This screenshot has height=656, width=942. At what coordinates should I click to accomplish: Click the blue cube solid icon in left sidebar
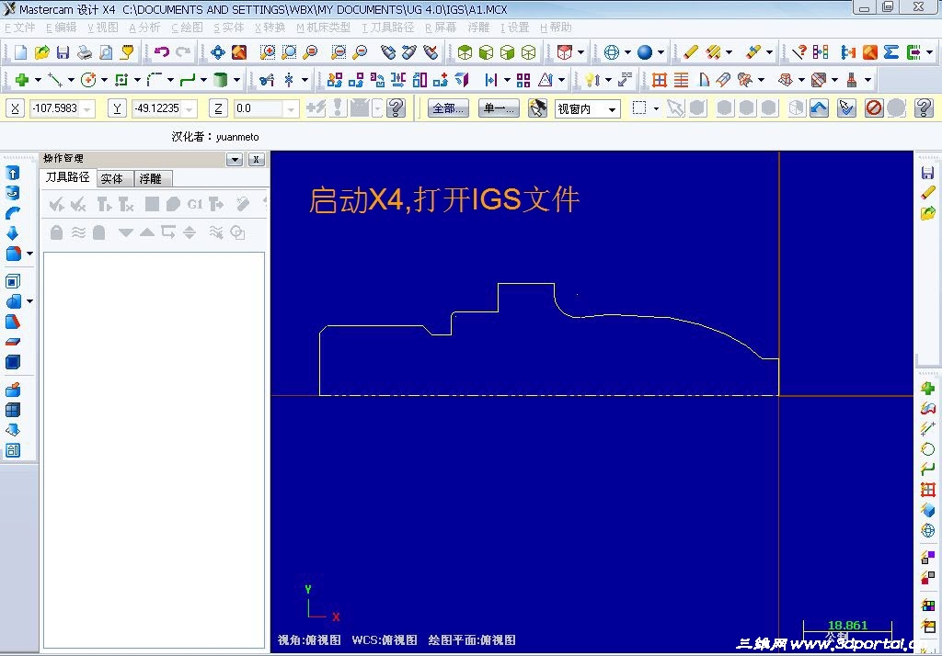13,362
